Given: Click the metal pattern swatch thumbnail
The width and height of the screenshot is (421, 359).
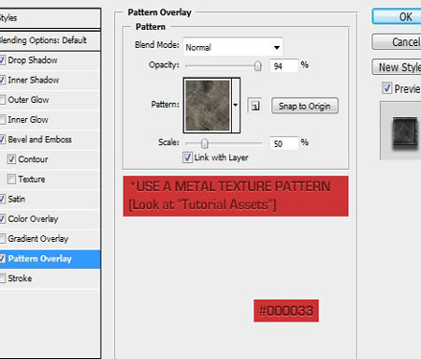Looking at the screenshot, I should point(208,105).
